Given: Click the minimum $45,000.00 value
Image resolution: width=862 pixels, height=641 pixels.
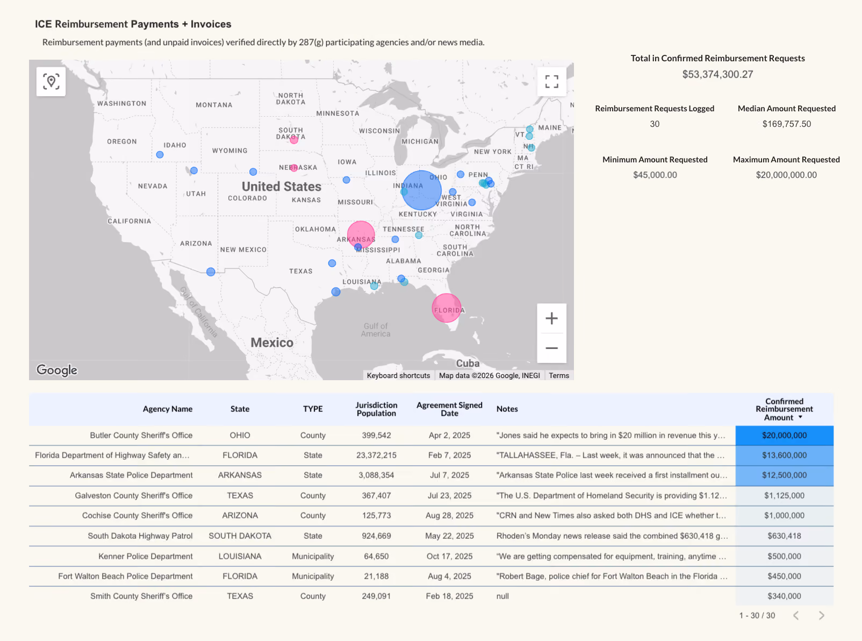Looking at the screenshot, I should click(x=655, y=175).
